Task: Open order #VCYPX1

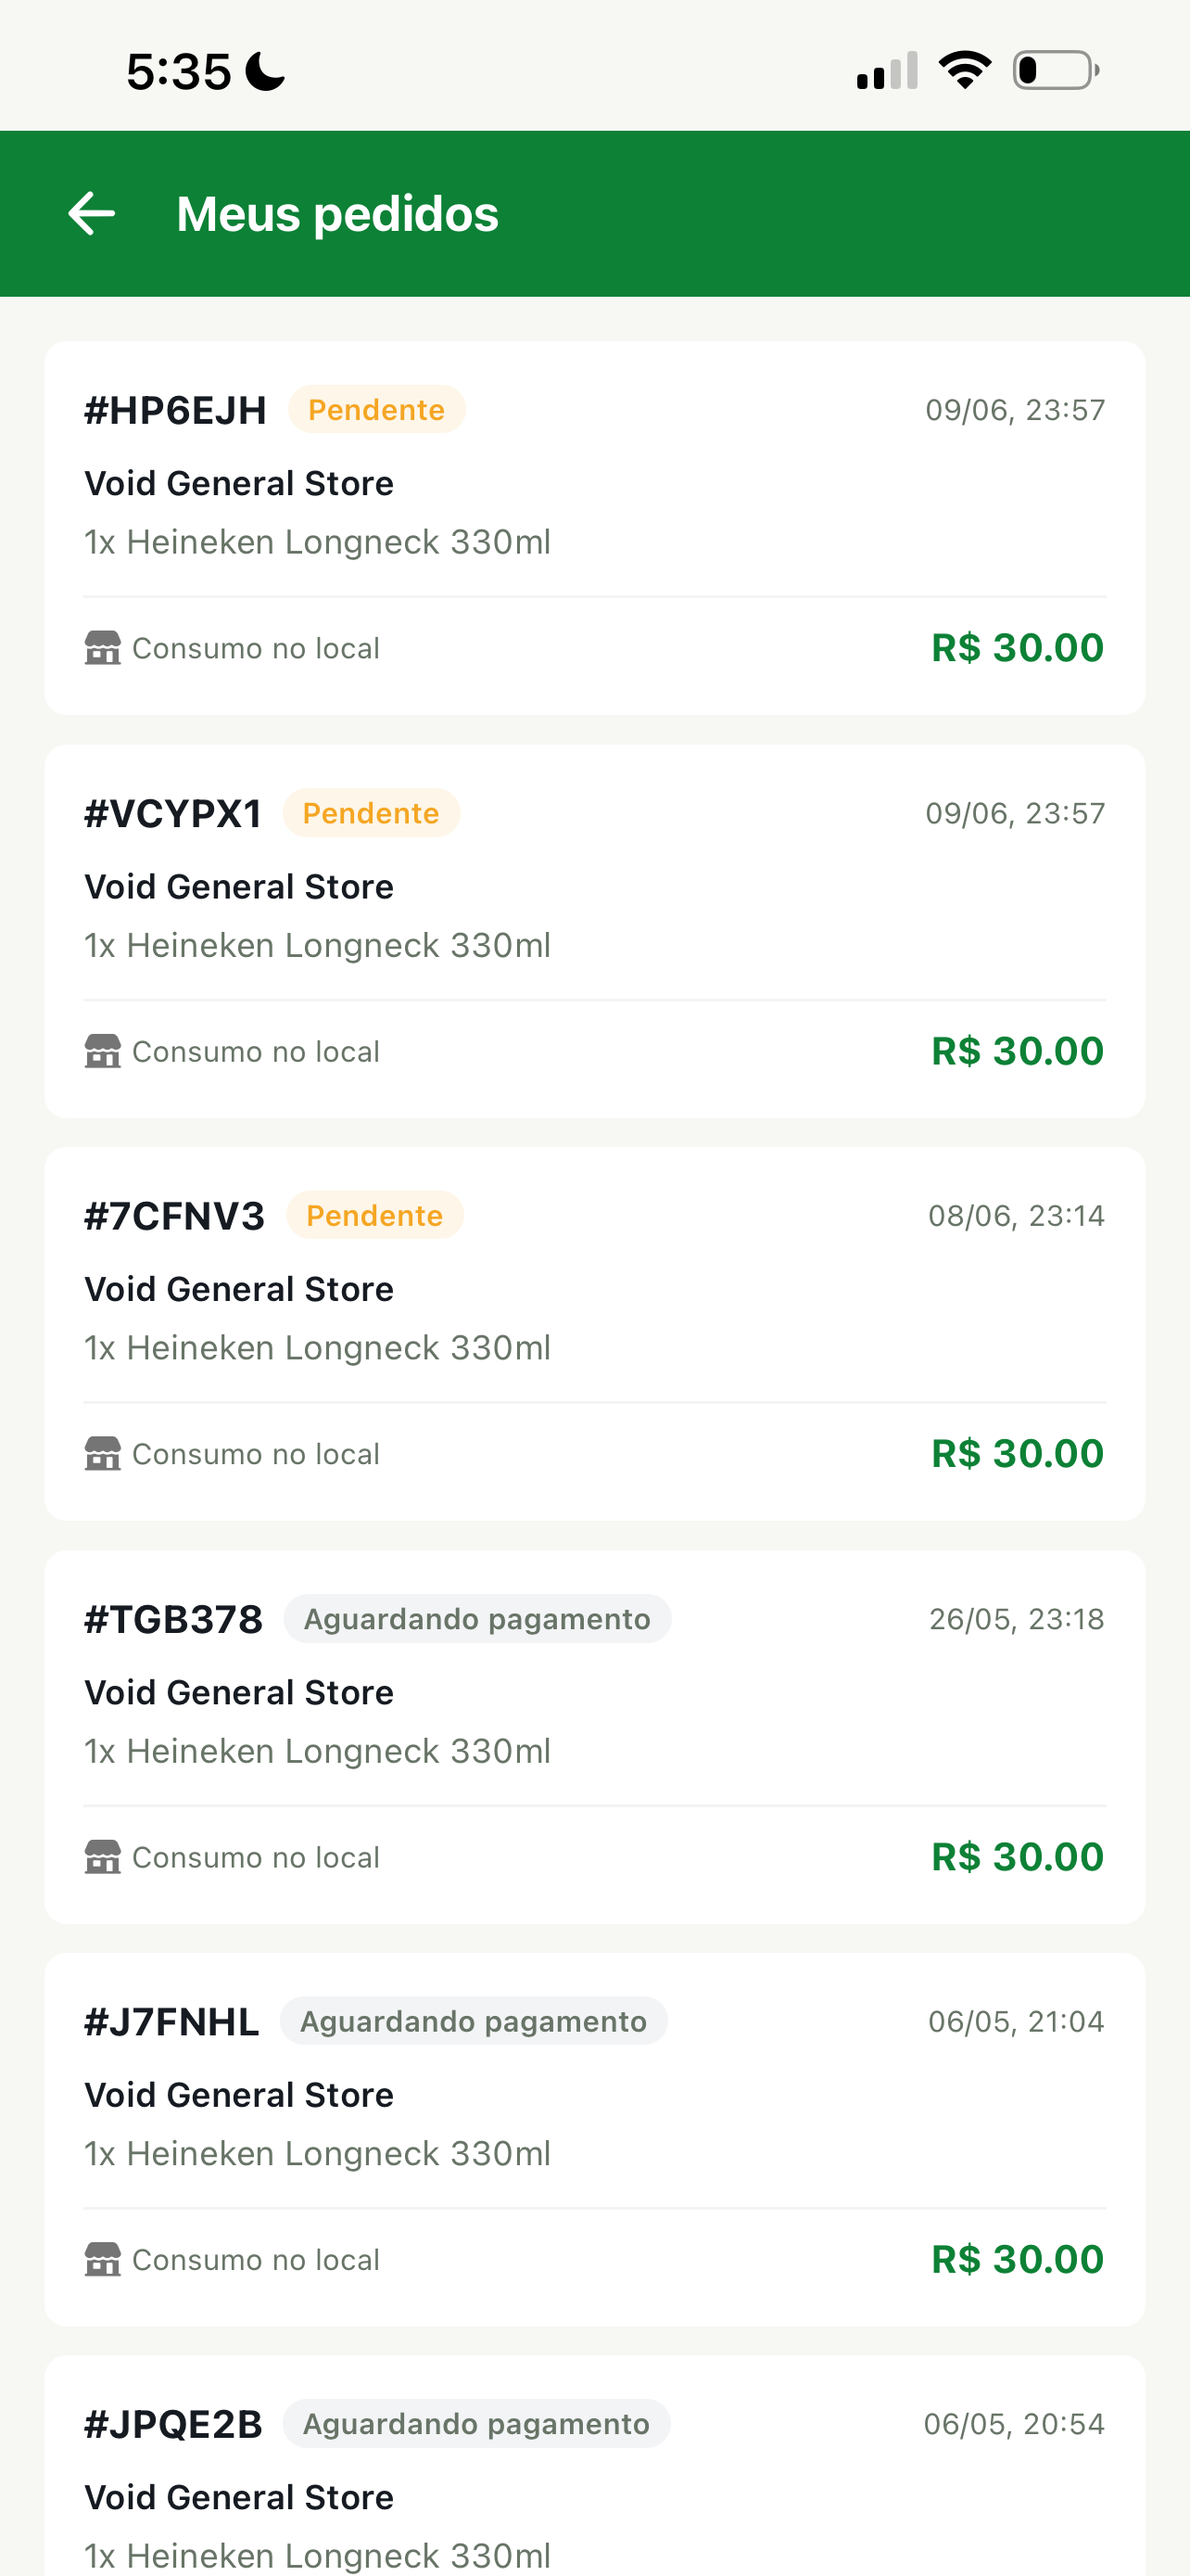Action: point(594,931)
